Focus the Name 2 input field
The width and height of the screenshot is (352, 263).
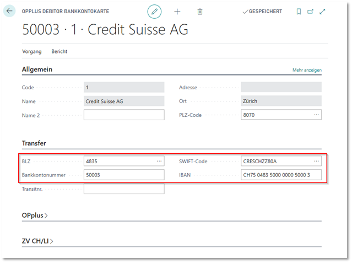[124, 115]
